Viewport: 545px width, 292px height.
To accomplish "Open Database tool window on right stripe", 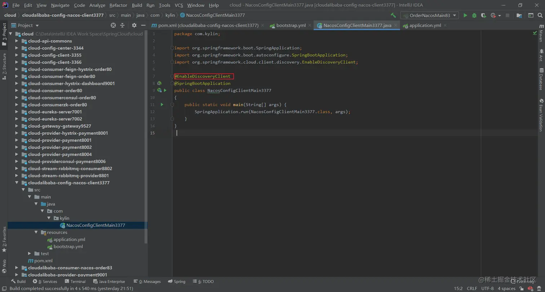I will coord(541,79).
